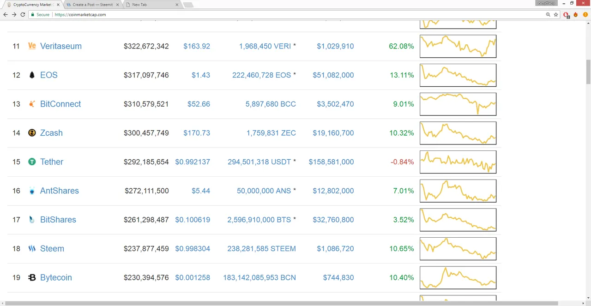Click supply 294,501,318 USDT
This screenshot has width=591, height=306.
click(259, 162)
